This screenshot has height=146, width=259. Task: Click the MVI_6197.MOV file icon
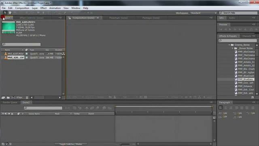6,54
